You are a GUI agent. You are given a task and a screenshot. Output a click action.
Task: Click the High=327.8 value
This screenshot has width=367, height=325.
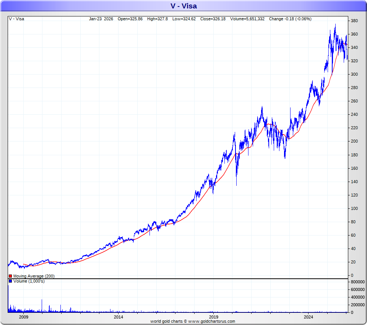[x=158, y=19]
